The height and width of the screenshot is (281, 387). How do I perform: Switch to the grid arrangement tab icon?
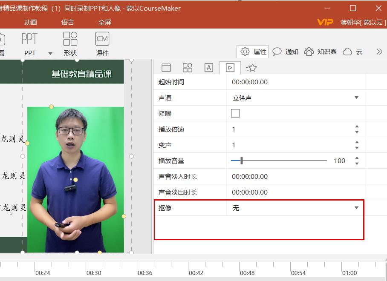pyautogui.click(x=187, y=68)
